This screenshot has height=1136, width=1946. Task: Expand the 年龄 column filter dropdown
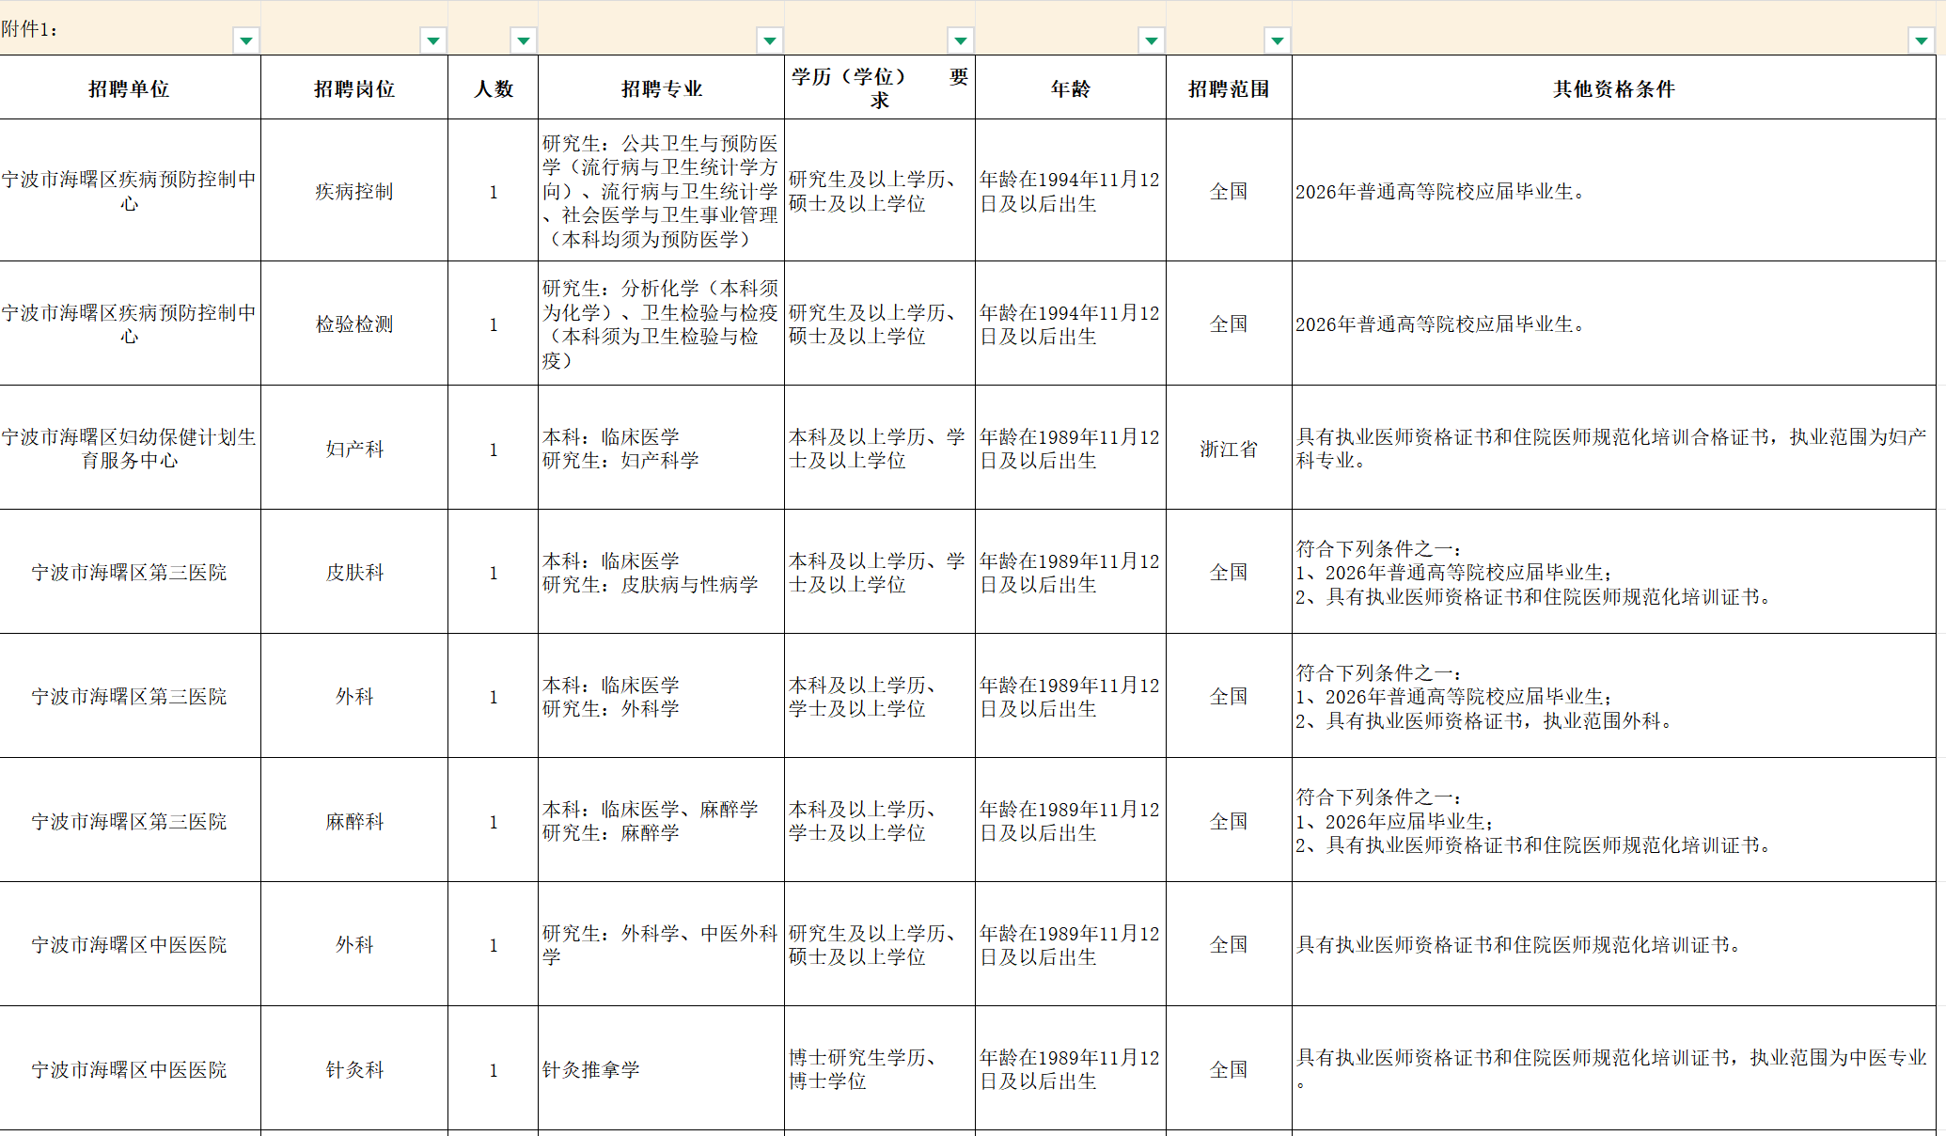coord(1152,40)
